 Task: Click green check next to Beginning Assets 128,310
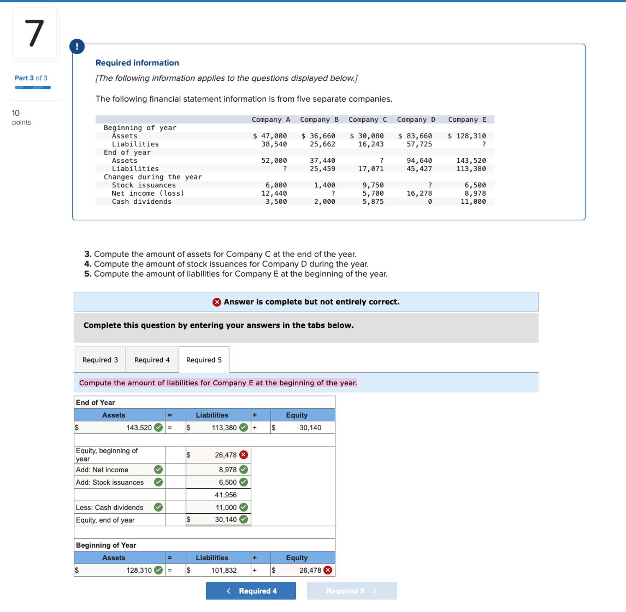[x=159, y=570]
